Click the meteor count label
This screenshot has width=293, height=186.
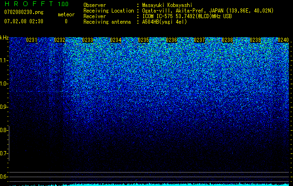click(66, 14)
